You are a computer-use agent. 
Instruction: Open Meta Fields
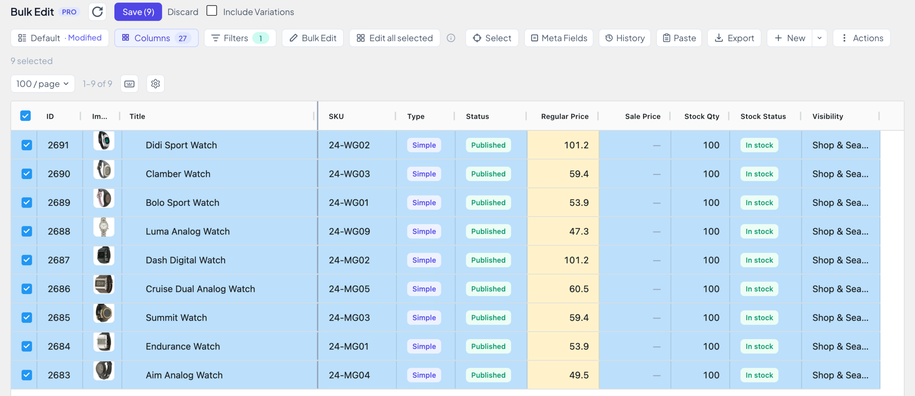tap(559, 38)
